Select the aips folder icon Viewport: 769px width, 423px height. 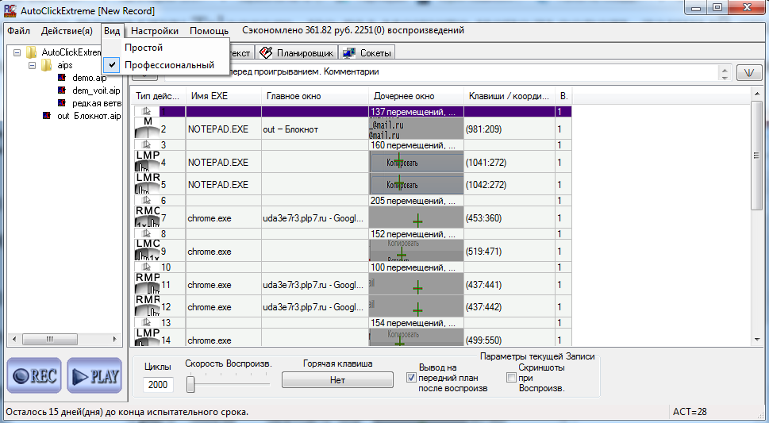coord(47,65)
